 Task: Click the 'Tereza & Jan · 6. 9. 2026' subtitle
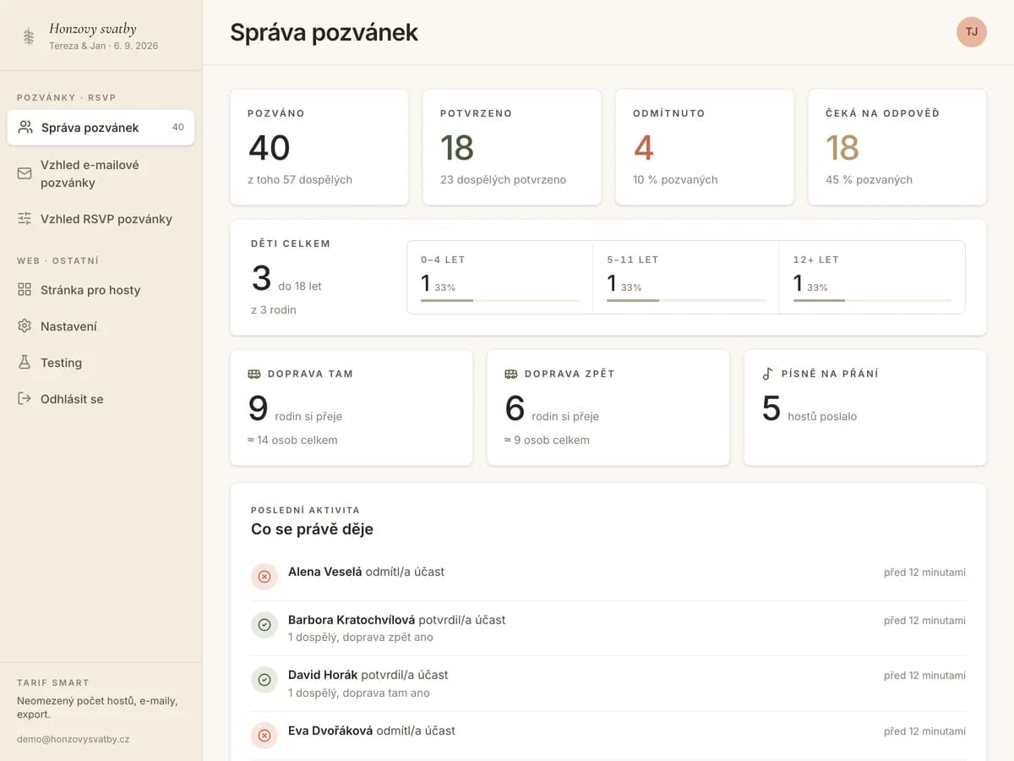pos(103,46)
